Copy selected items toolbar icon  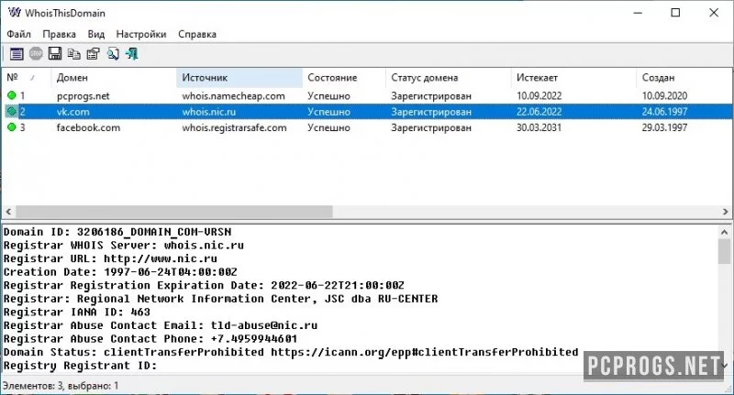[x=74, y=54]
